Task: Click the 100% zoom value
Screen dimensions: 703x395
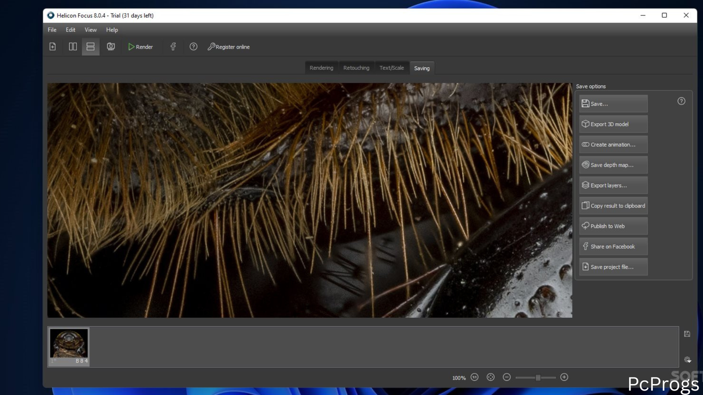Action: pos(459,378)
